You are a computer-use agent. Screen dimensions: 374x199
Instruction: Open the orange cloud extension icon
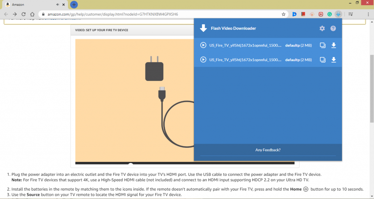(312, 14)
